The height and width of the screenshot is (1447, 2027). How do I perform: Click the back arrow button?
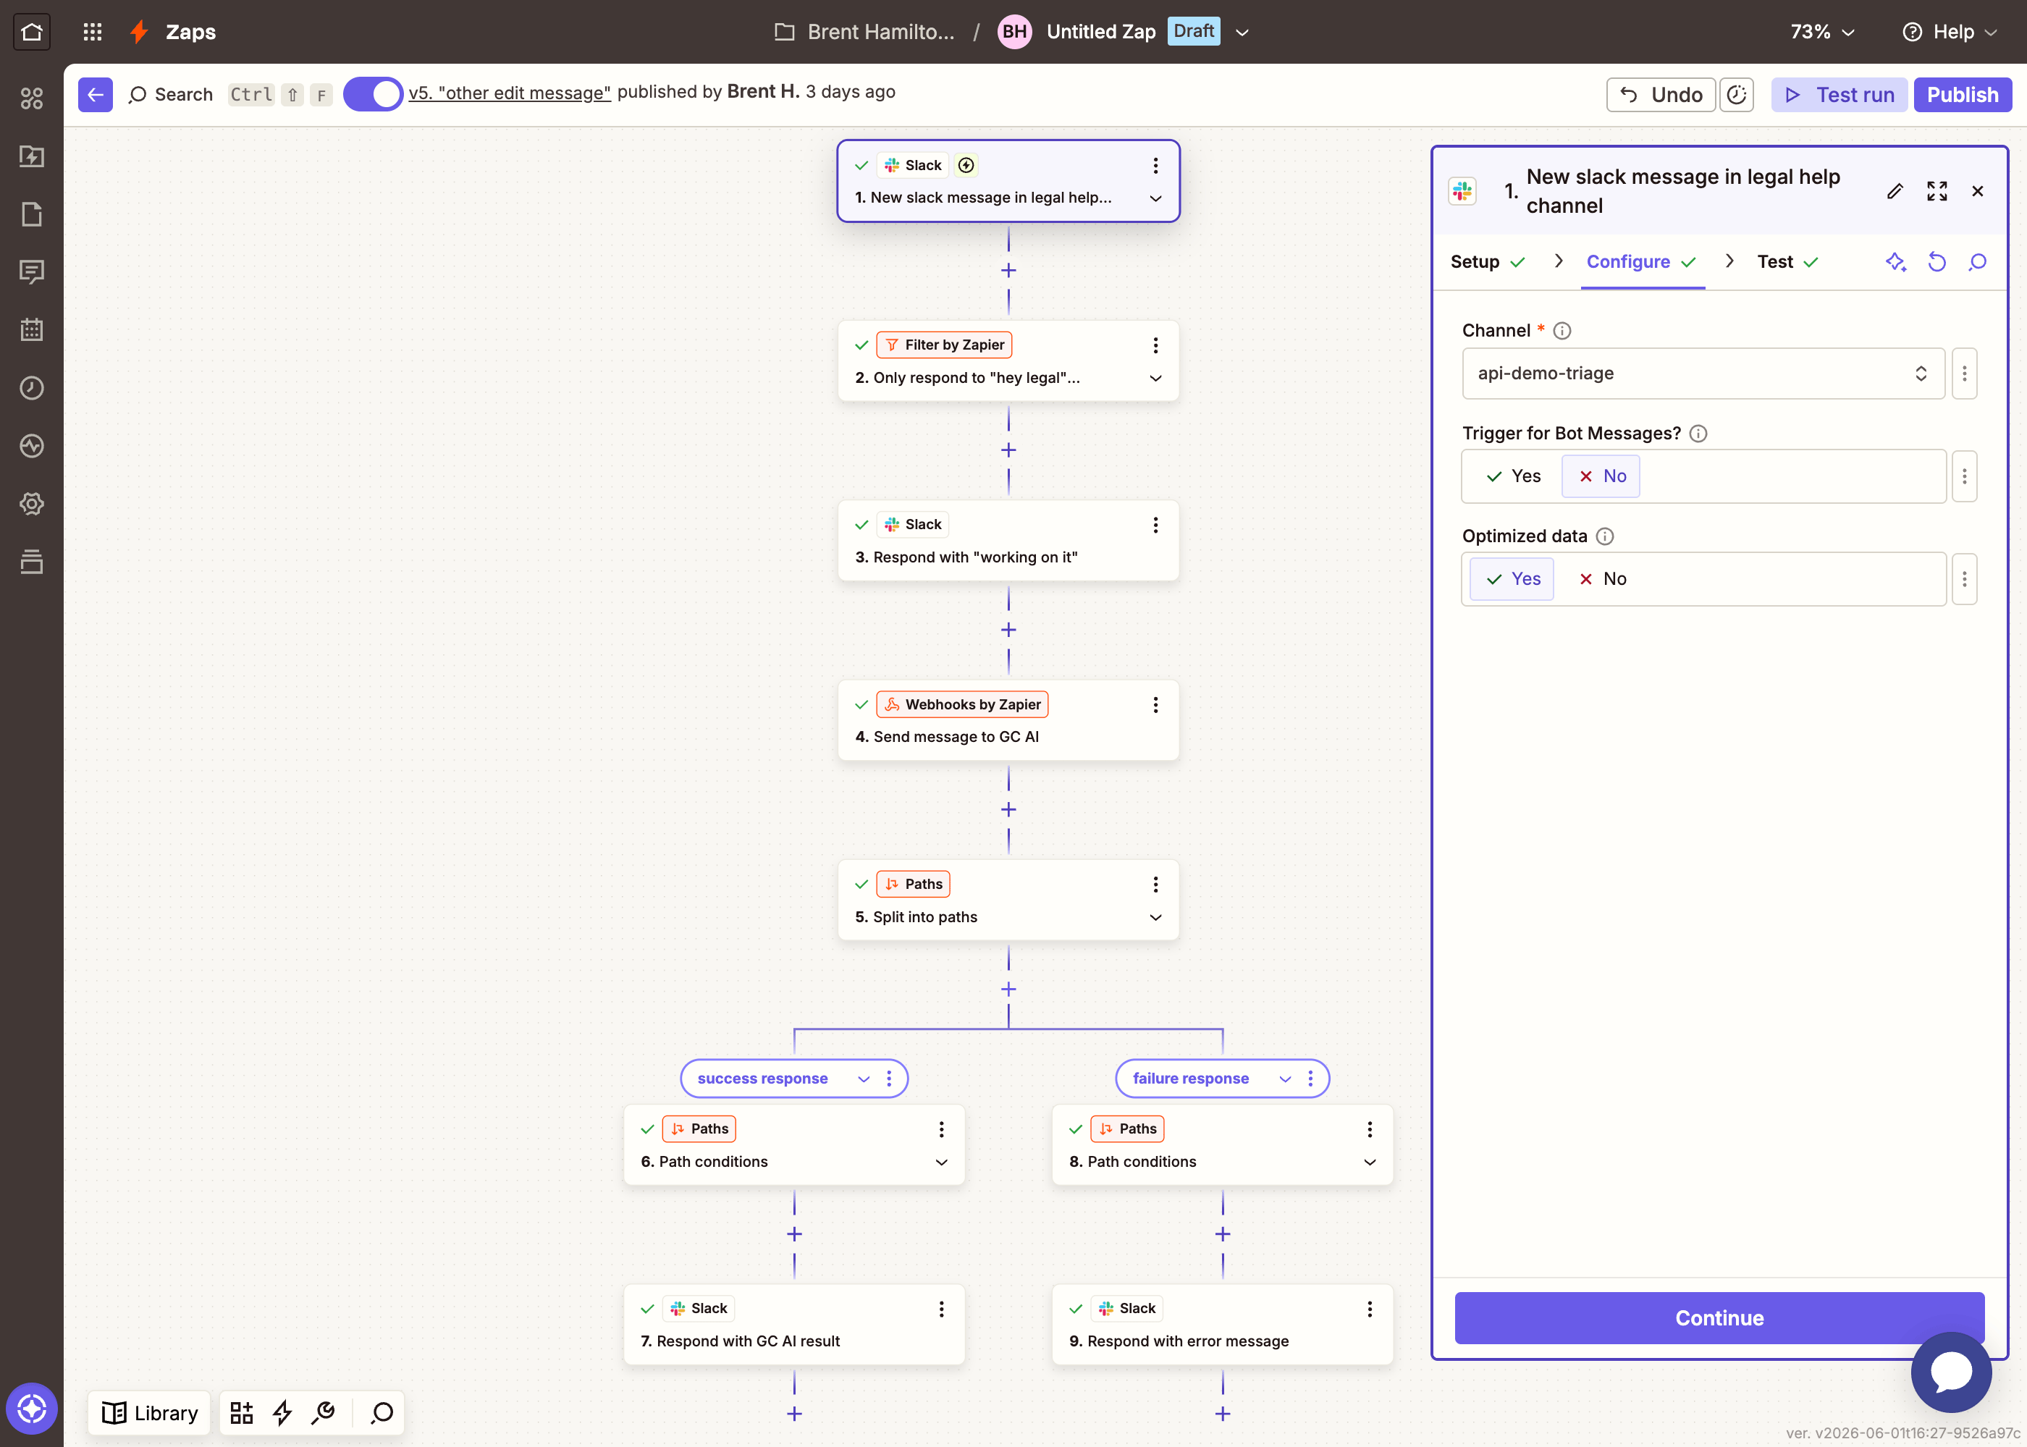96,94
